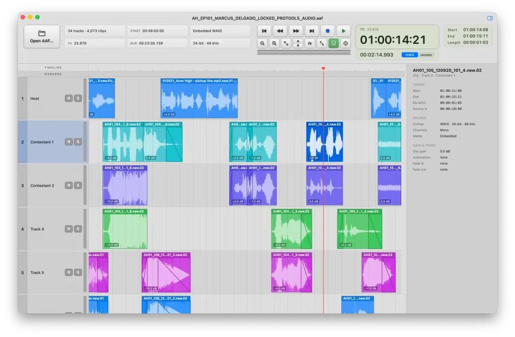The image size is (515, 337).
Task: Go to start of timeline button
Action: (264, 31)
